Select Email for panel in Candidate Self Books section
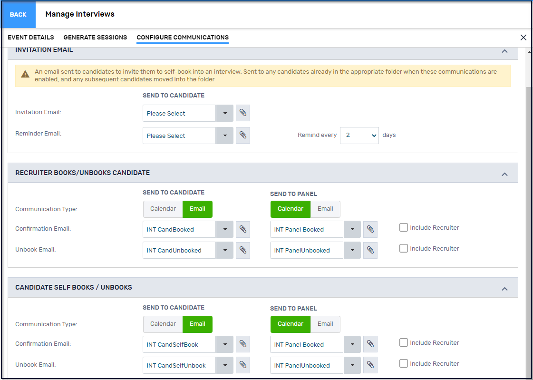 pos(325,324)
